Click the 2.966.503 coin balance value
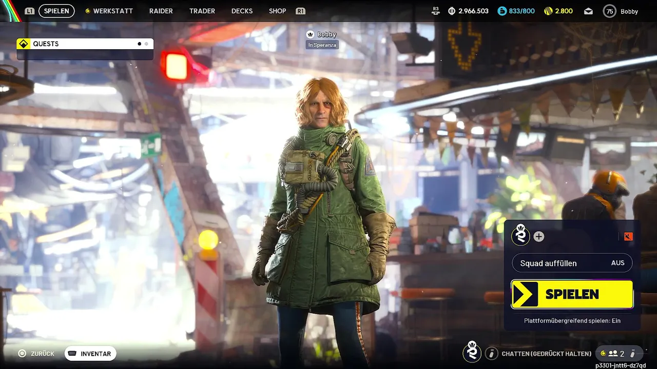Screen dimensions: 657x369 (473, 11)
